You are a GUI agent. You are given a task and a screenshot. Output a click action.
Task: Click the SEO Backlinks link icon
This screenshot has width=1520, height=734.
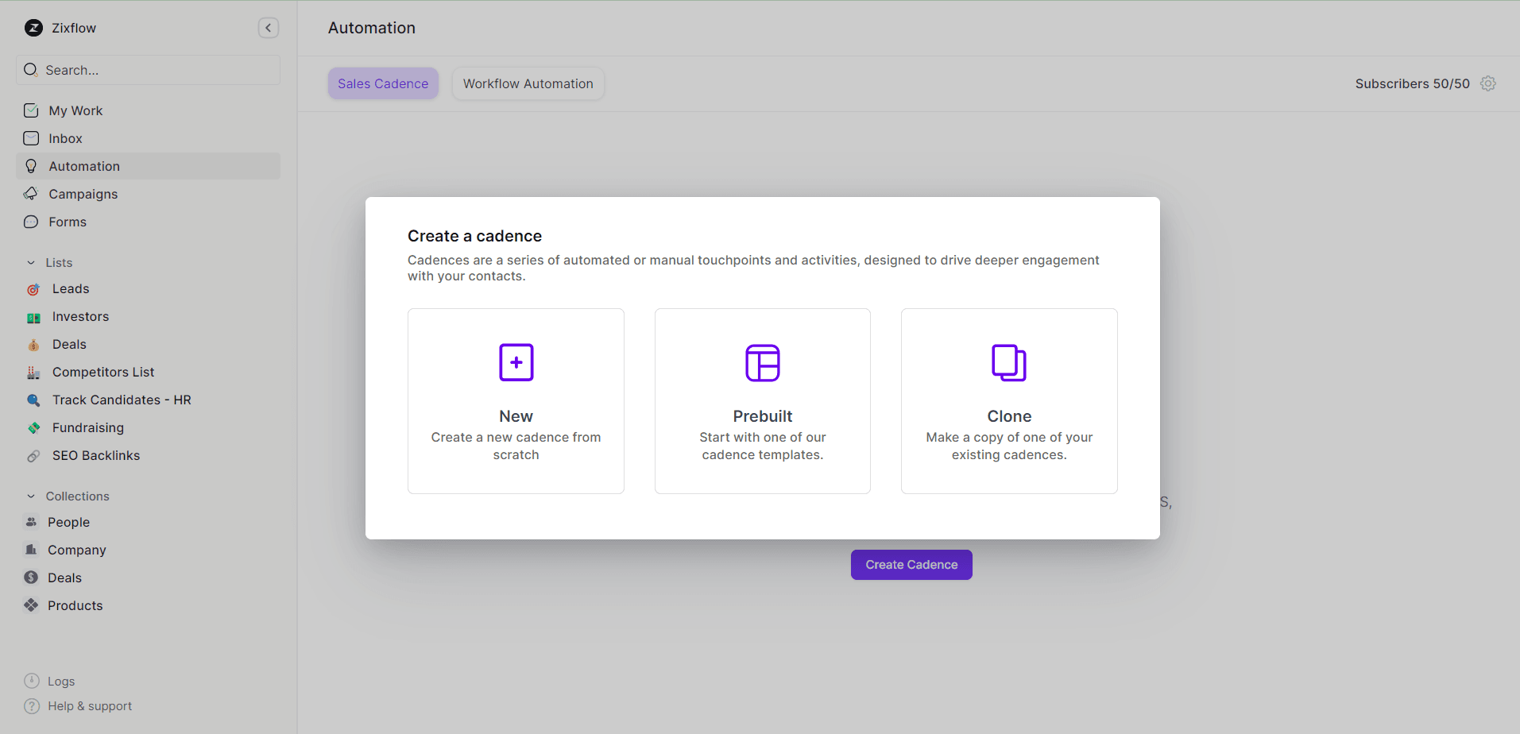point(33,455)
